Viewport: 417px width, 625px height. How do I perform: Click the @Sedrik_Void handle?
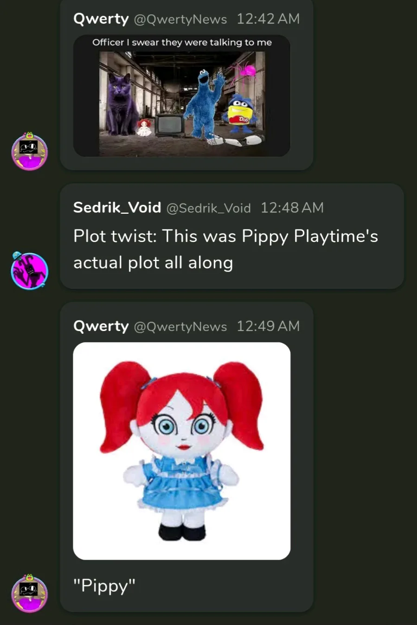(209, 208)
